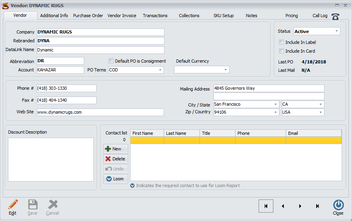Screen dimensions: 352x221
Task: Click the Company name field
Action: coord(100,32)
